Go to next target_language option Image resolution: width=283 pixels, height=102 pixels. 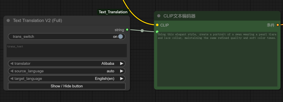point(122,79)
